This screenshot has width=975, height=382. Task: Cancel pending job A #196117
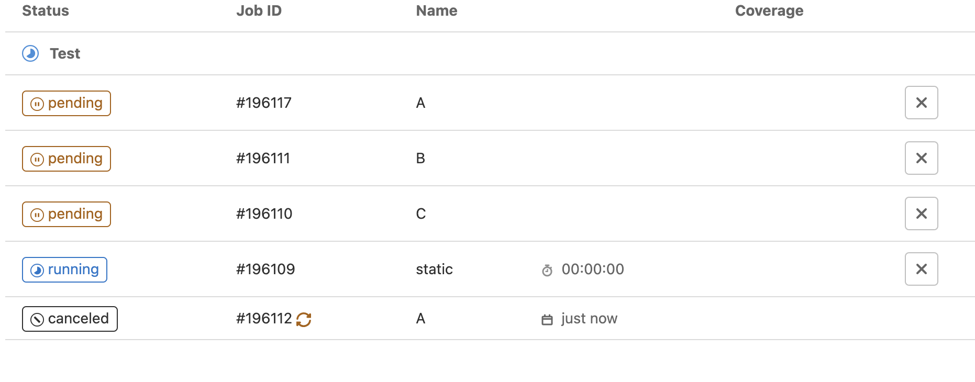[x=921, y=103]
